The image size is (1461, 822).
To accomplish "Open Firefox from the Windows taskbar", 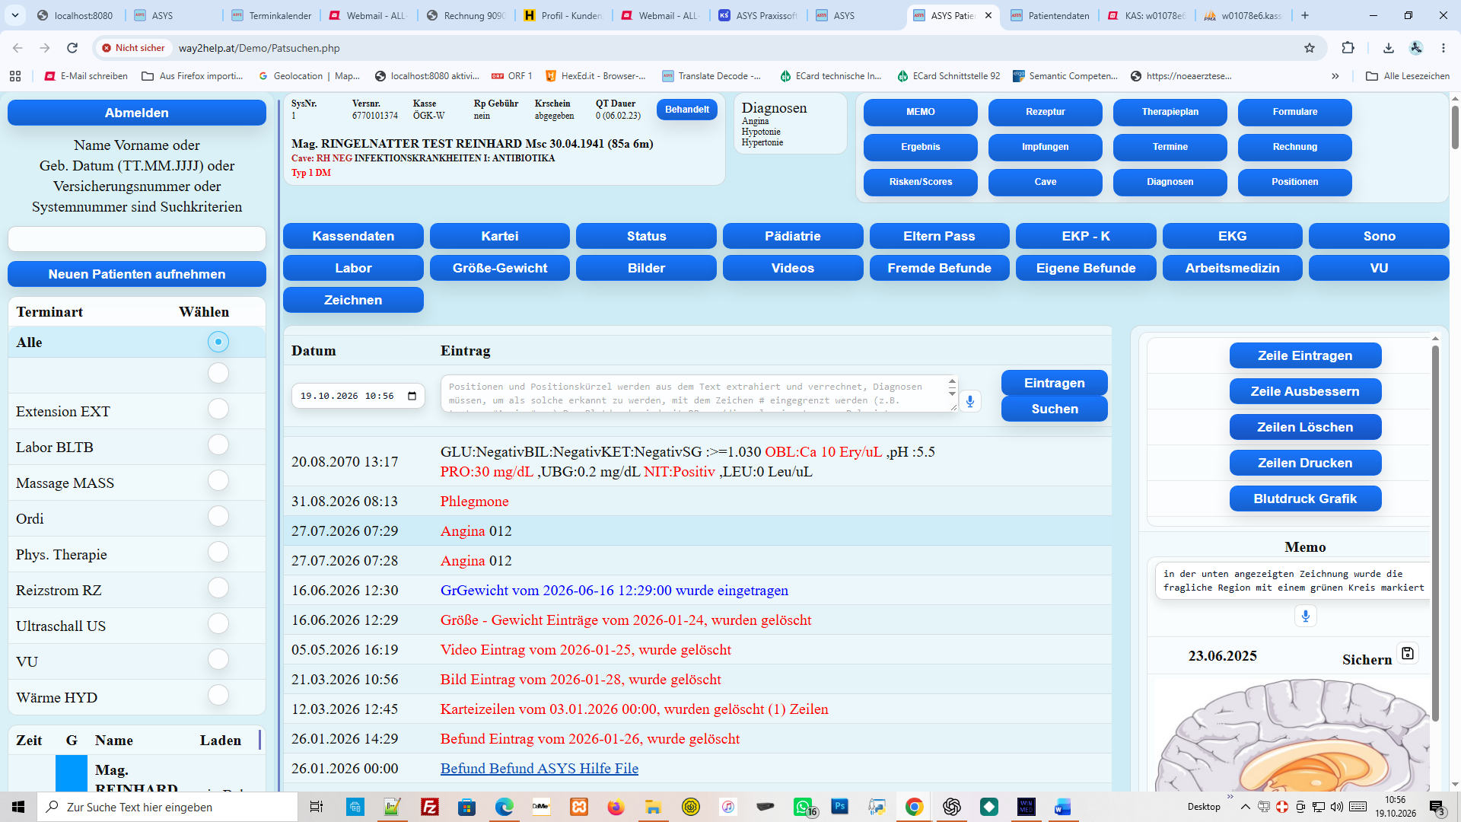I will pyautogui.click(x=616, y=807).
